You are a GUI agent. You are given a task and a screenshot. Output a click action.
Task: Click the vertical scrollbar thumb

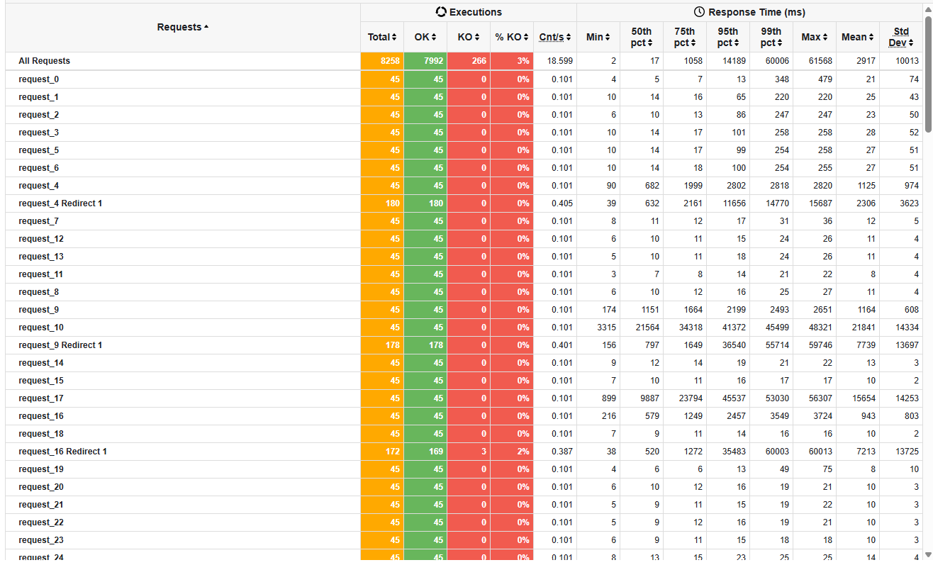[928, 74]
